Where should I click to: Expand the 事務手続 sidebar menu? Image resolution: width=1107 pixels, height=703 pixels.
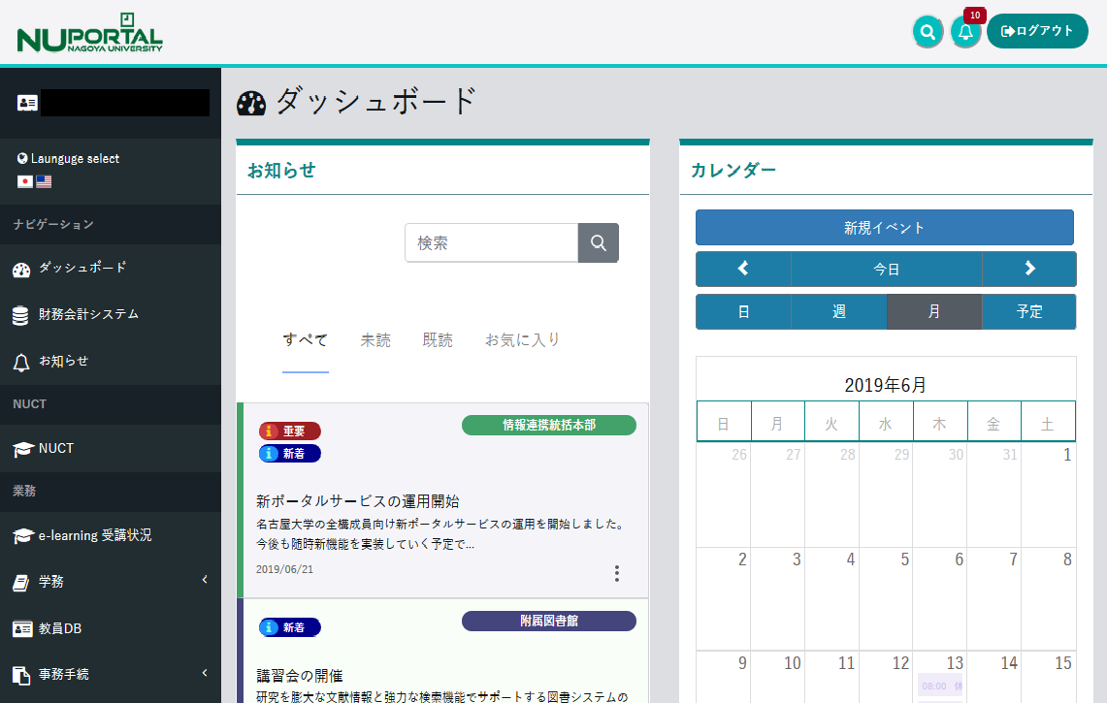click(111, 674)
